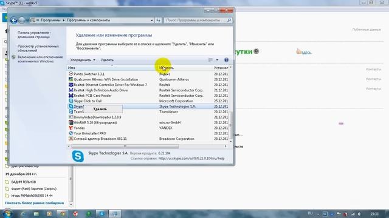Click Программы и компоненты breadcrumb
Viewport: 389px width, 218px height.
[88, 20]
